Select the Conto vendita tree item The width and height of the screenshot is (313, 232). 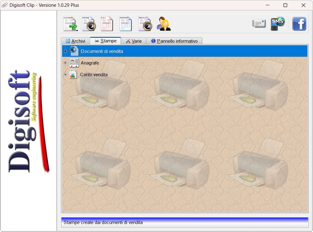93,75
